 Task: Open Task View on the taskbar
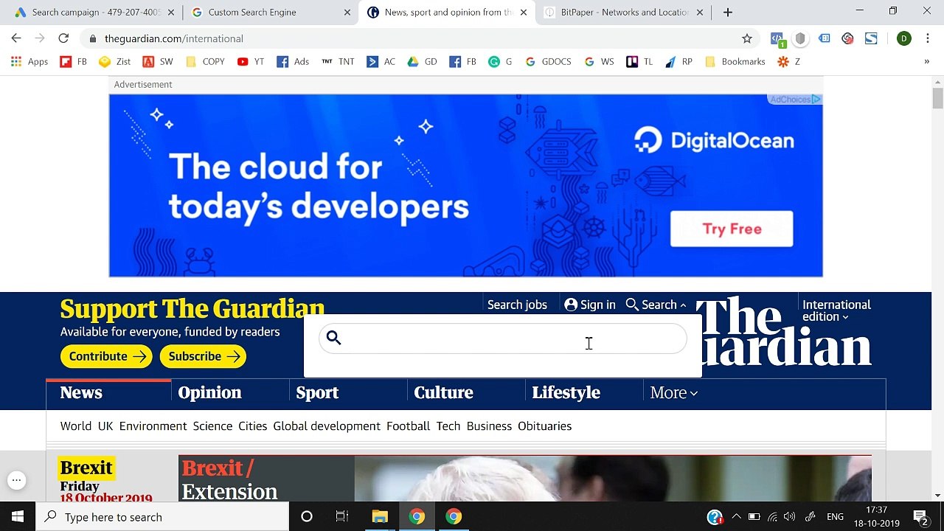[x=341, y=517]
